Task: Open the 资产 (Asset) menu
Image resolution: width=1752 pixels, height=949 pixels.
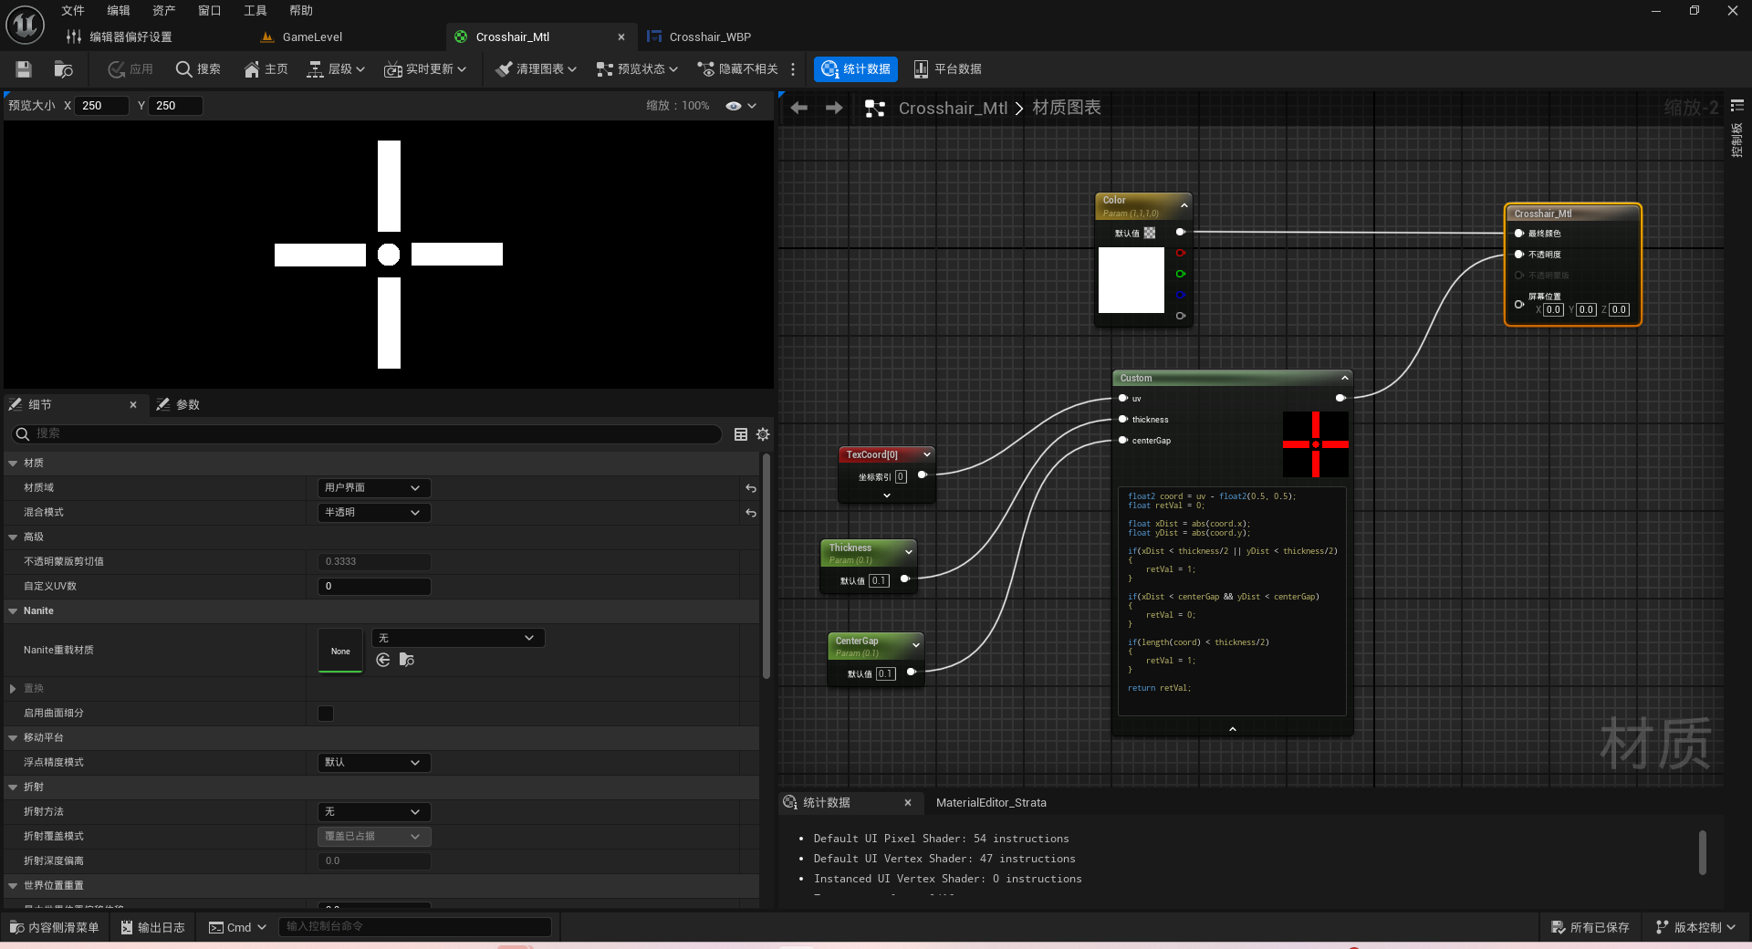Action: pyautogui.click(x=164, y=11)
